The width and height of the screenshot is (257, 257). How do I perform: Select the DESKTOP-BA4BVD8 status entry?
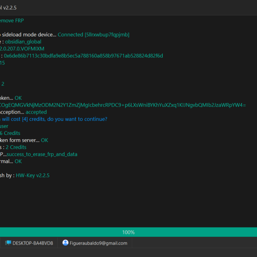pos(29,243)
